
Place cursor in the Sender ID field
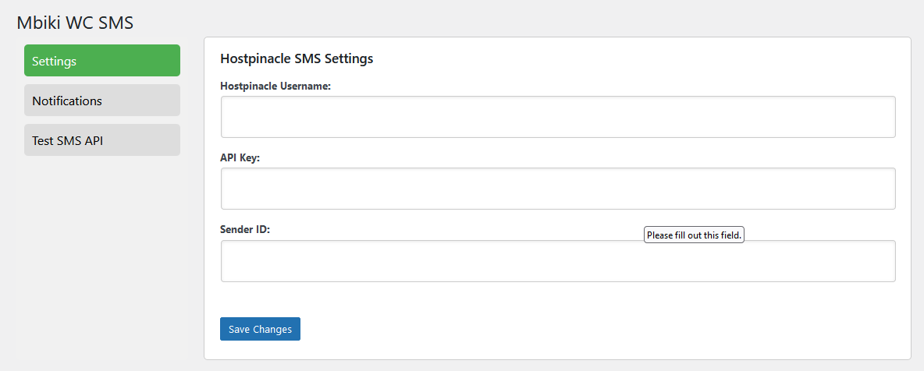coord(558,261)
